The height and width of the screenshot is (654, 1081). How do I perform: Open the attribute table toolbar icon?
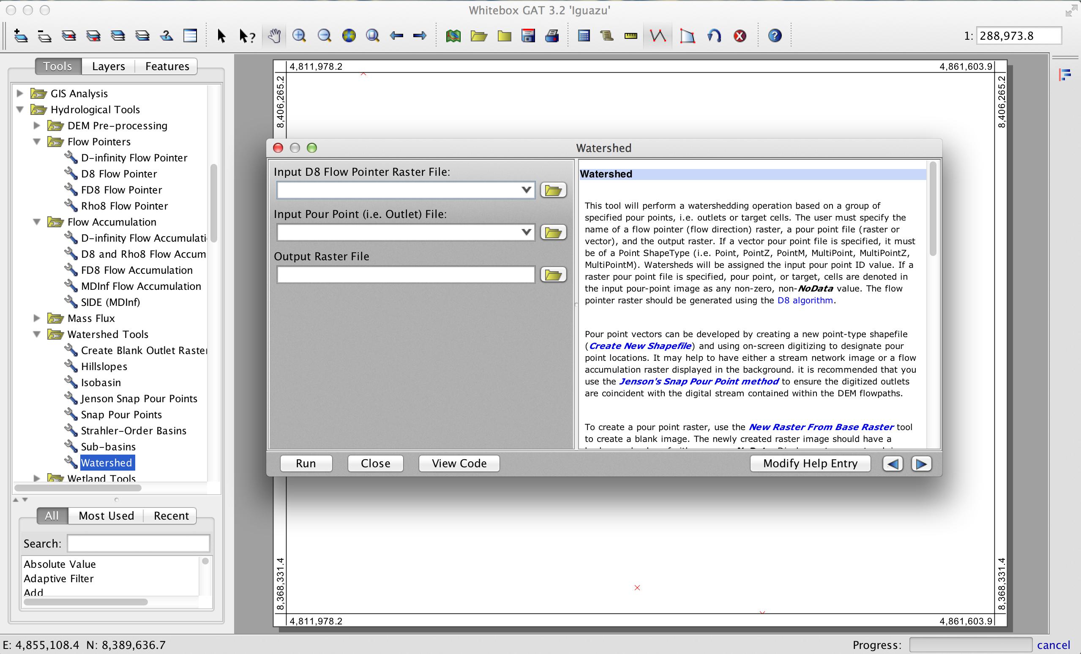click(190, 35)
